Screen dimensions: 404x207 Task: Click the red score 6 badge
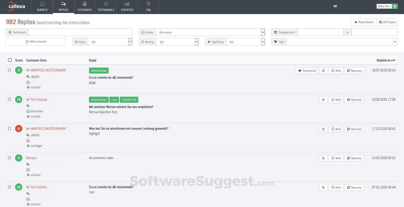[x=19, y=129]
